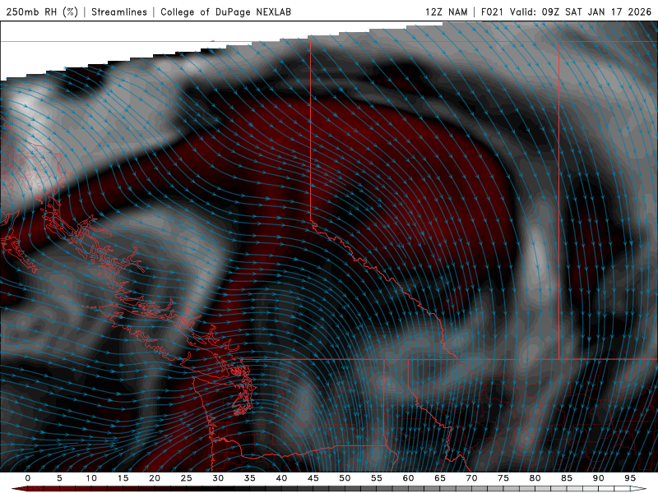
Task: Select the "90" scale value
Action: 598,478
